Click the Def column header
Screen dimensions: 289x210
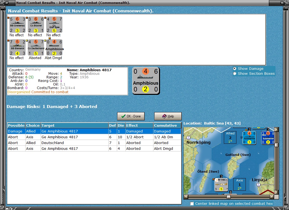[x=113, y=125]
